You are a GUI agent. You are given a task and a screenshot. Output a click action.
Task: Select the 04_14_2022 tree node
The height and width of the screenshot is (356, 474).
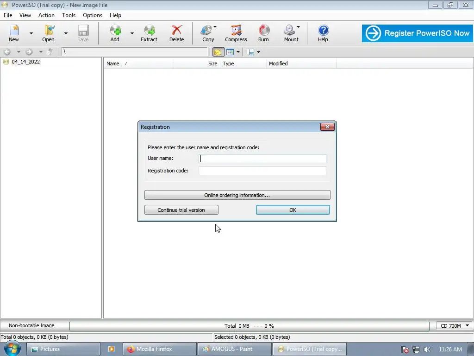pyautogui.click(x=25, y=62)
